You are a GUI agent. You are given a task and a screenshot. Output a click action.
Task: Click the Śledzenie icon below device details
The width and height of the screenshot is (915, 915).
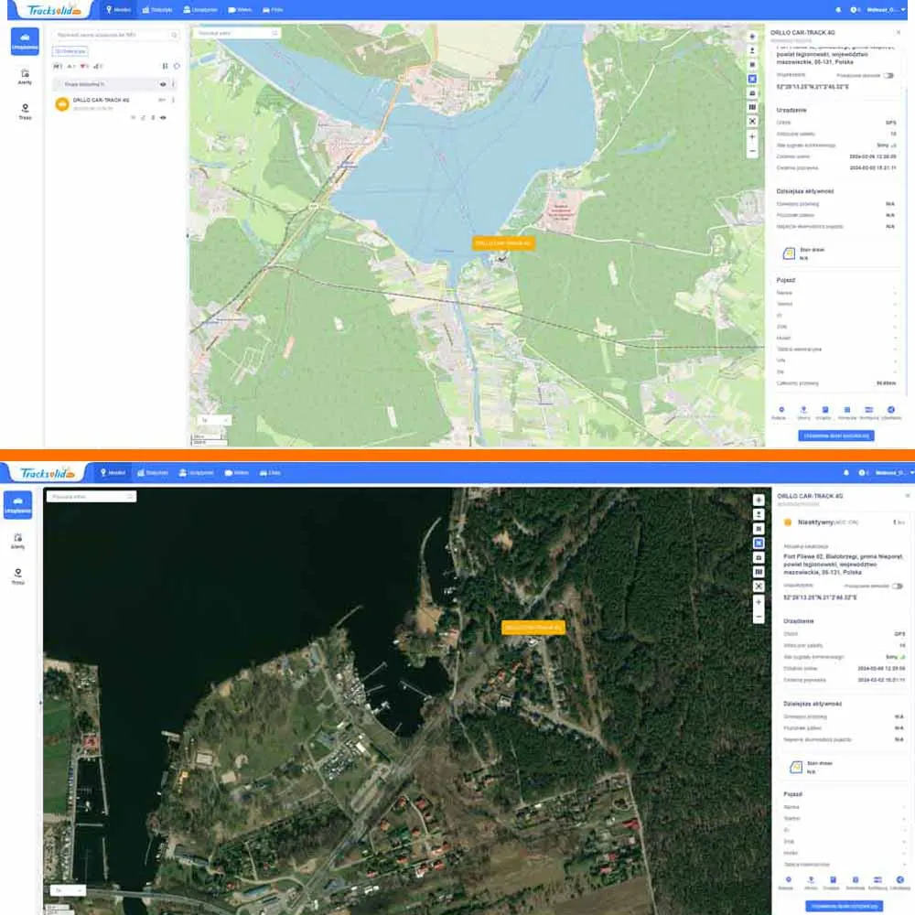[781, 409]
